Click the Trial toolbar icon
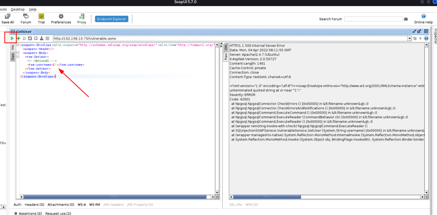This screenshot has width=437, height=215. pyautogui.click(x=41, y=19)
